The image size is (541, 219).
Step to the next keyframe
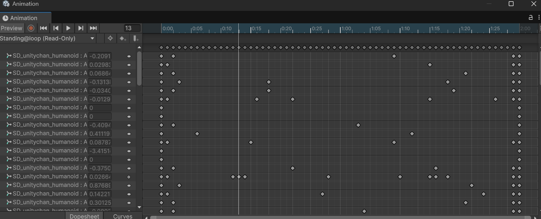pyautogui.click(x=81, y=28)
